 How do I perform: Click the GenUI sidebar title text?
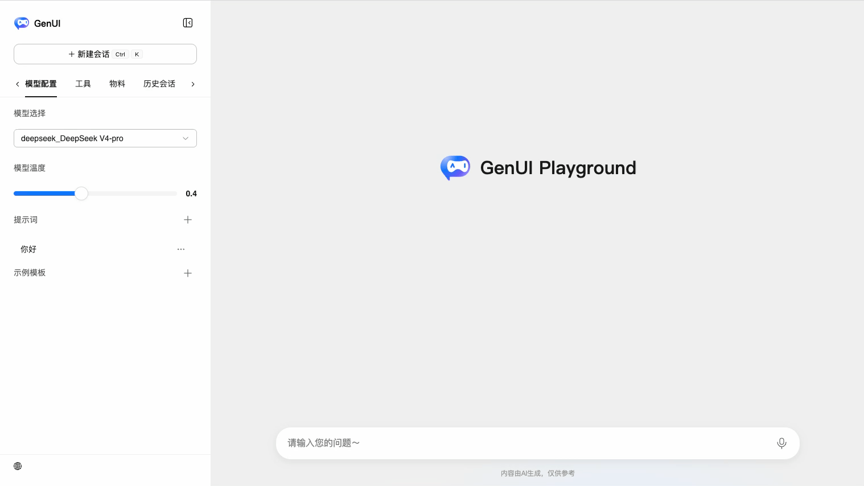click(x=47, y=23)
